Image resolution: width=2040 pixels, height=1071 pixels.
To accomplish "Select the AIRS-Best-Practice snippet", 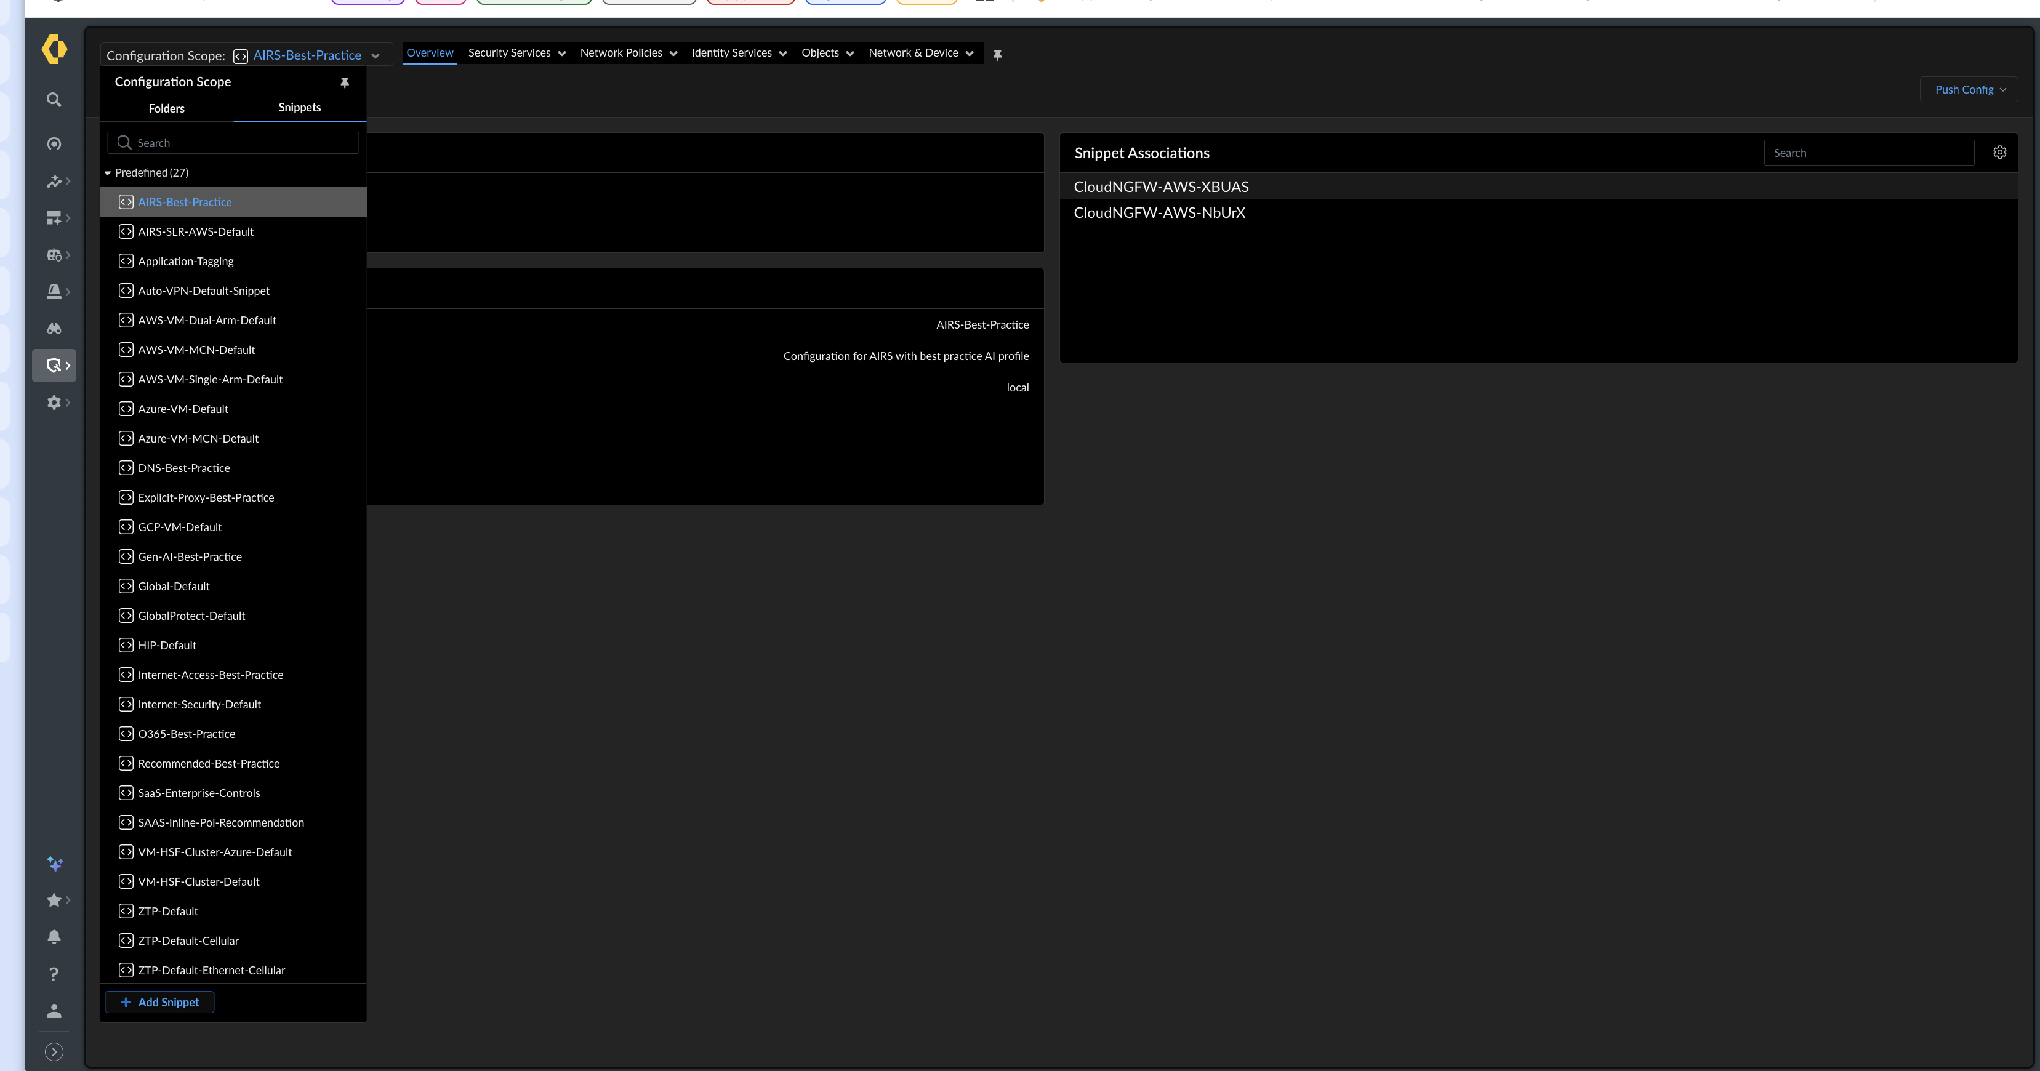I will coord(234,202).
